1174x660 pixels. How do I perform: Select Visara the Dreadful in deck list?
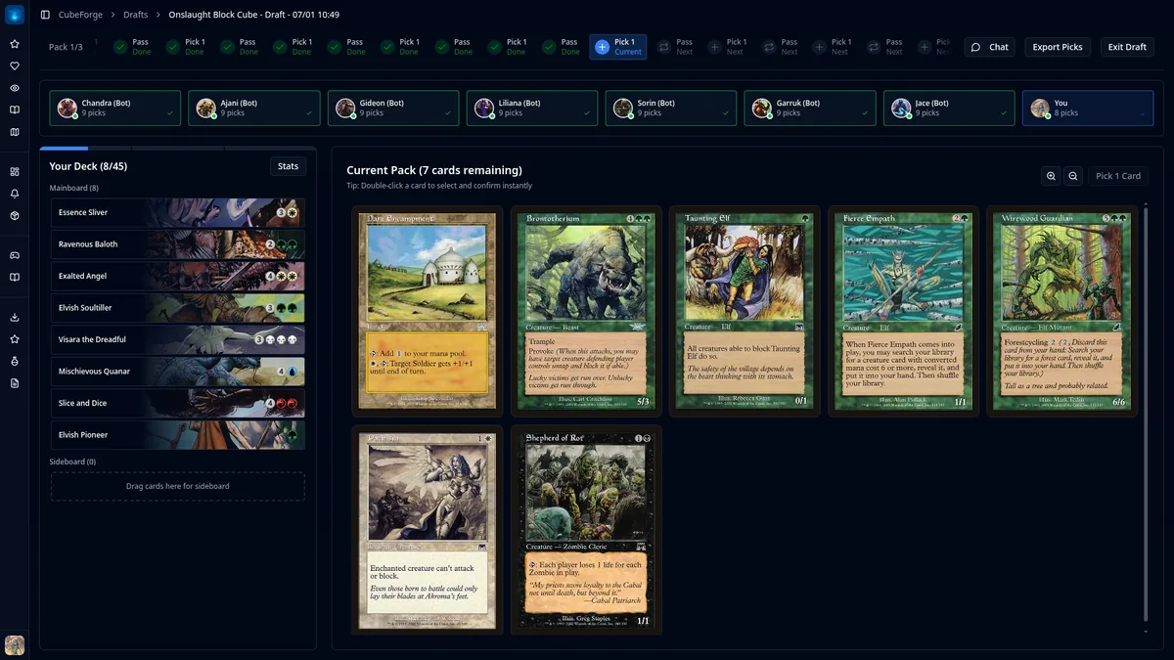[178, 339]
